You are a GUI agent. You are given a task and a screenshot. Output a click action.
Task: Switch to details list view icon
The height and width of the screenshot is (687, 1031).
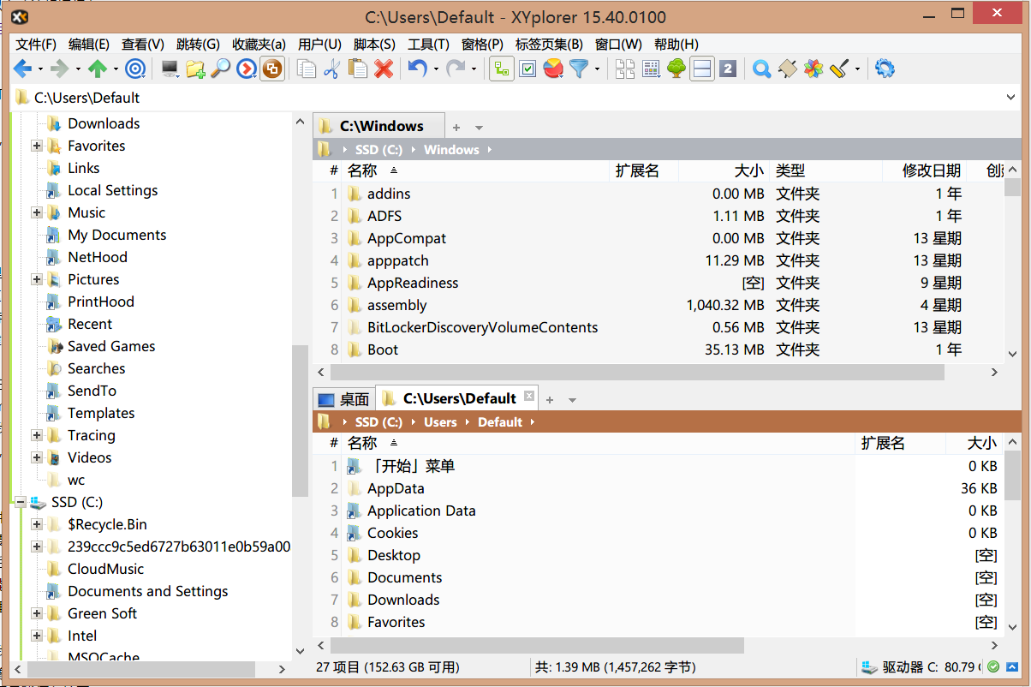coord(651,69)
